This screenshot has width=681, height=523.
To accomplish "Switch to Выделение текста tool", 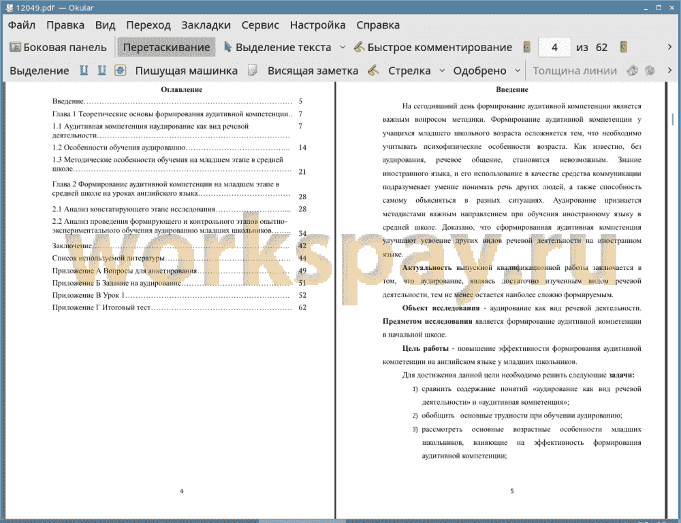I will click(277, 48).
